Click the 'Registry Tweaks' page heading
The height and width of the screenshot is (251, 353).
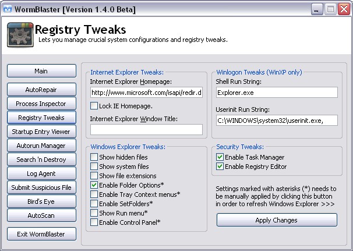point(80,30)
